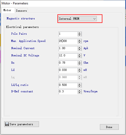Decrease Ld/Lq ratio with down arrow
This screenshot has width=126, height=135.
click(x=80, y=86)
